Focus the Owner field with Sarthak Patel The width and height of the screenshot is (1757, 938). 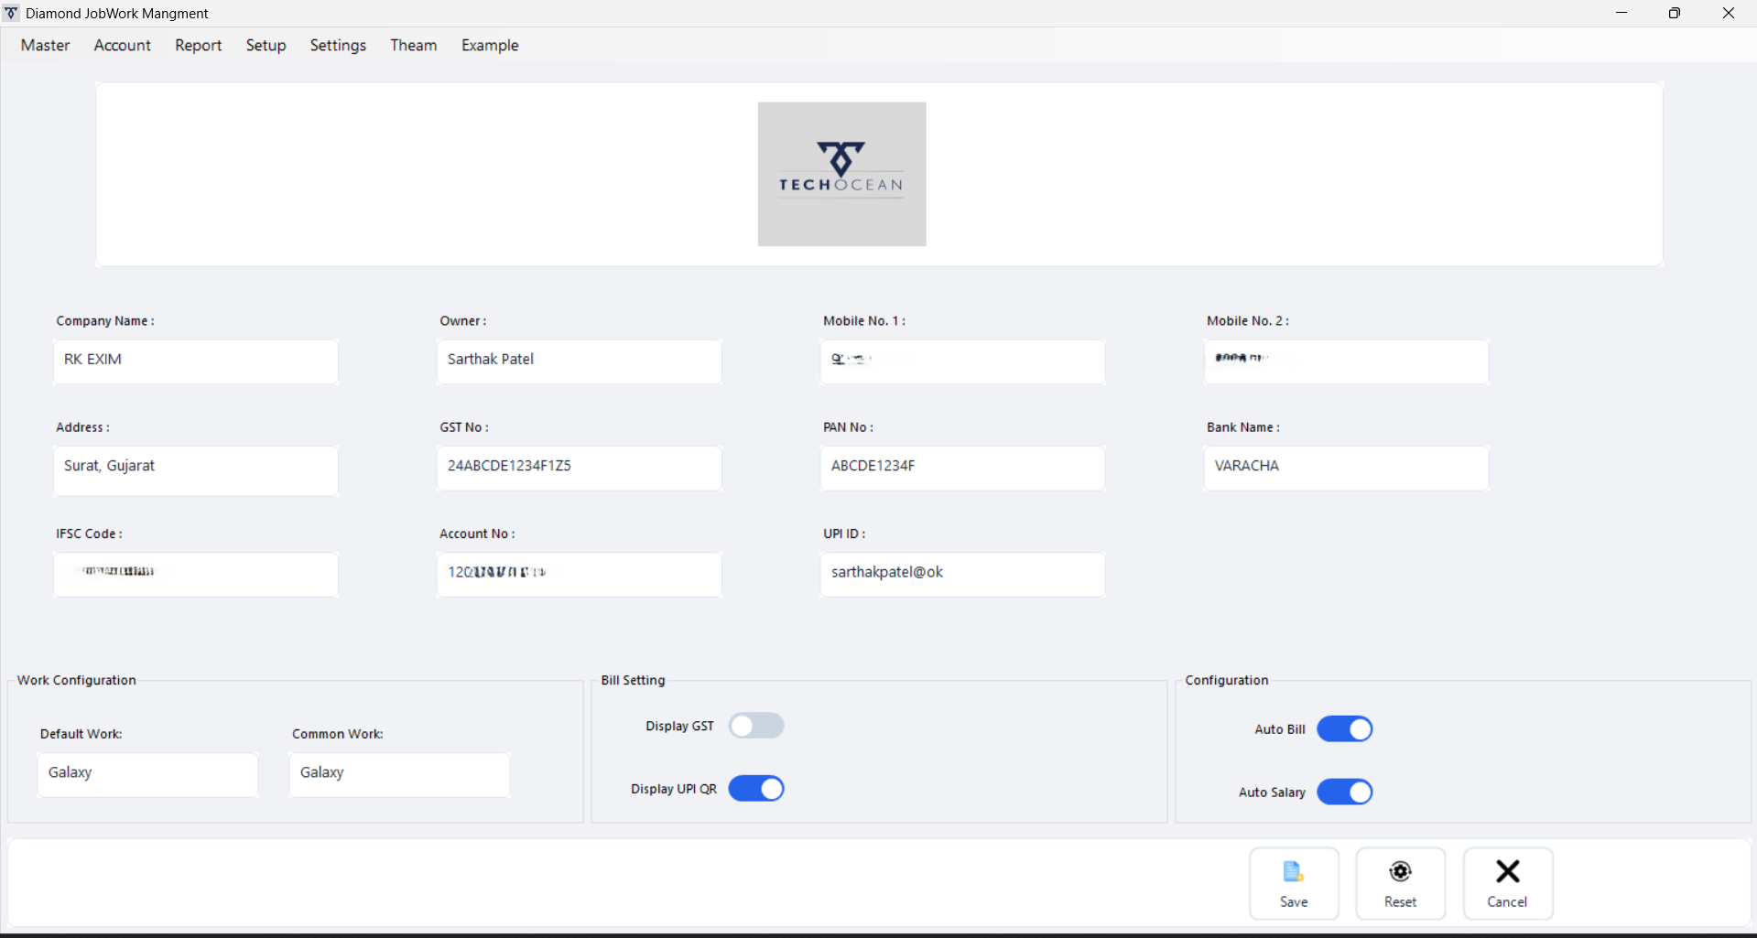pos(580,361)
